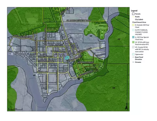Viewport: 157px width, 121px height.
Task: Click the 'CRABAPPLE LANE' street label
Action: coord(46,61)
